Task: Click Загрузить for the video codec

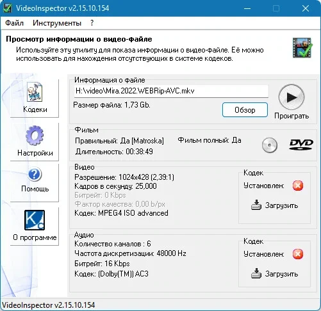Action: click(274, 205)
